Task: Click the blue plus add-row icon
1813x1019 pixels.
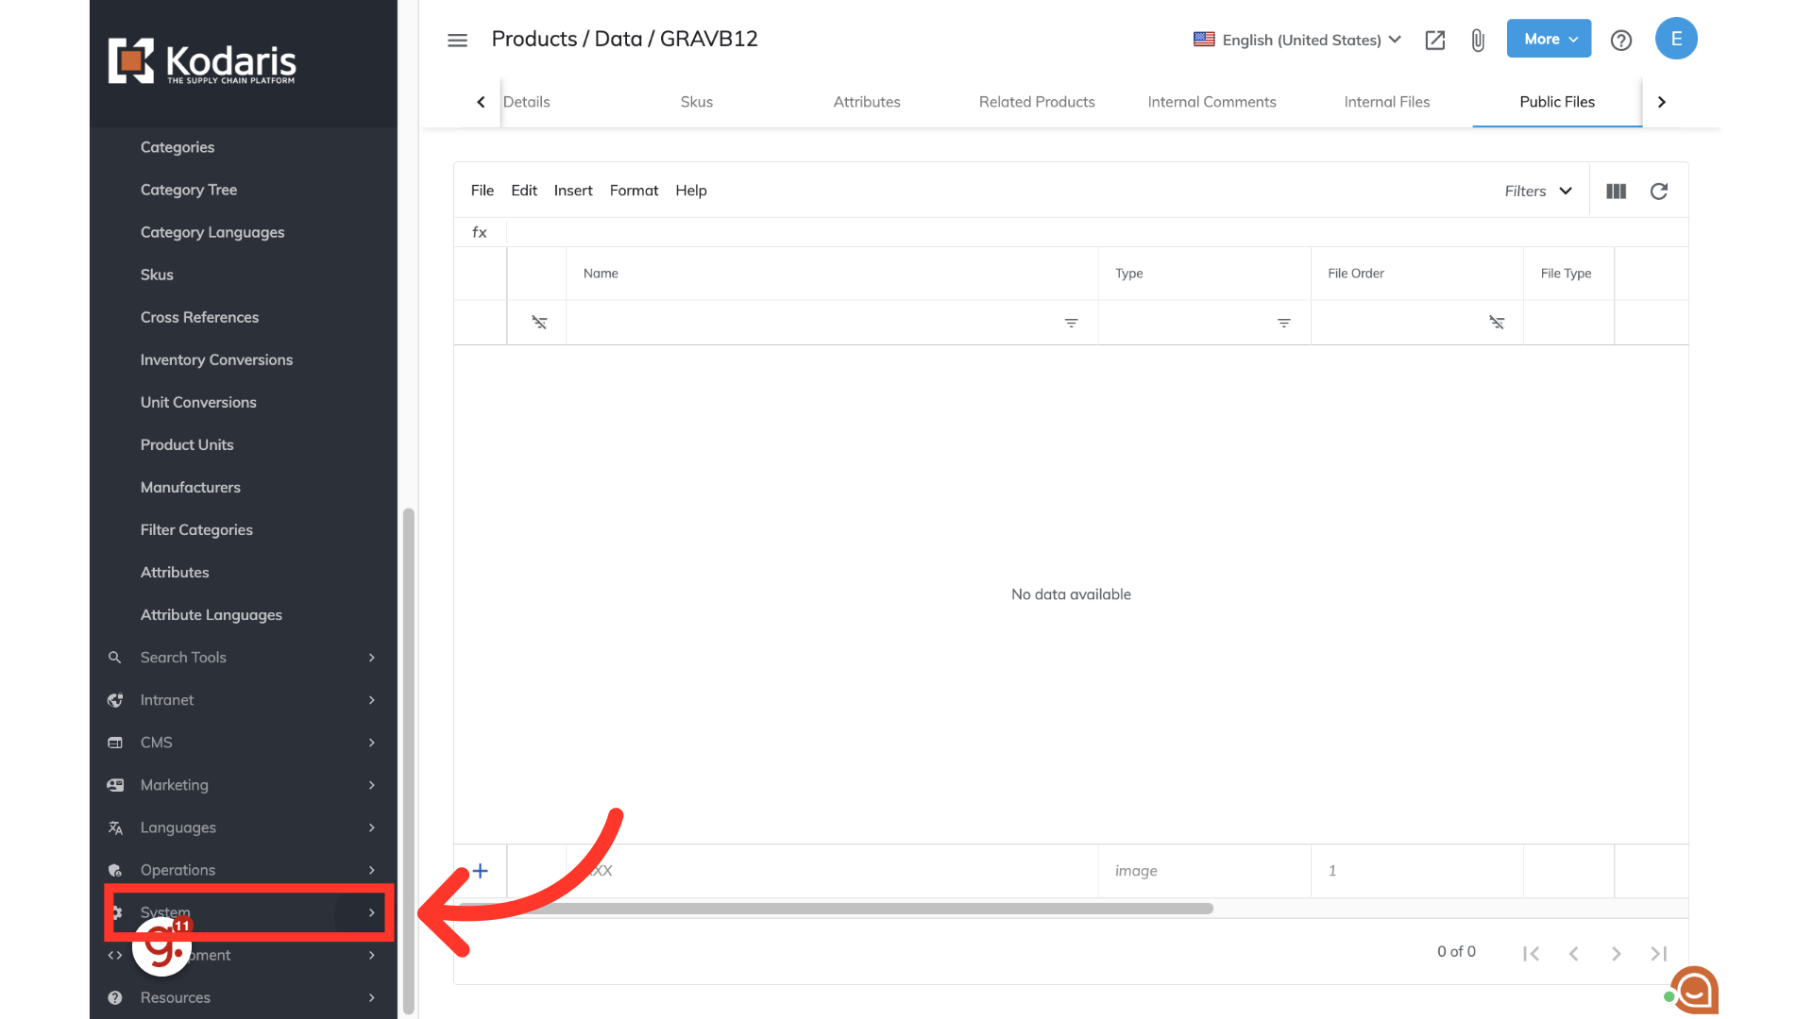Action: point(480,871)
